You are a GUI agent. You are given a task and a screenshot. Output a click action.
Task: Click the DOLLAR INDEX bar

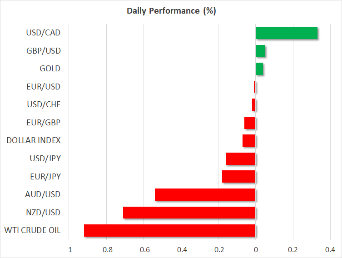click(x=249, y=141)
